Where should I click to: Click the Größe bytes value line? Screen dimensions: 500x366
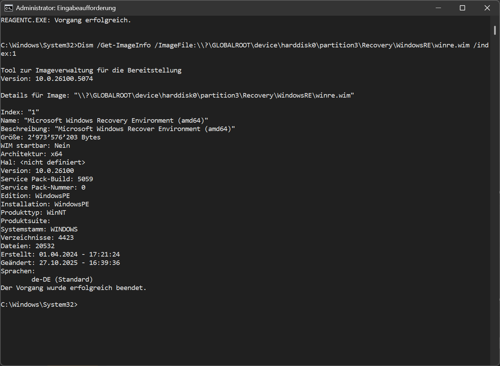click(51, 137)
